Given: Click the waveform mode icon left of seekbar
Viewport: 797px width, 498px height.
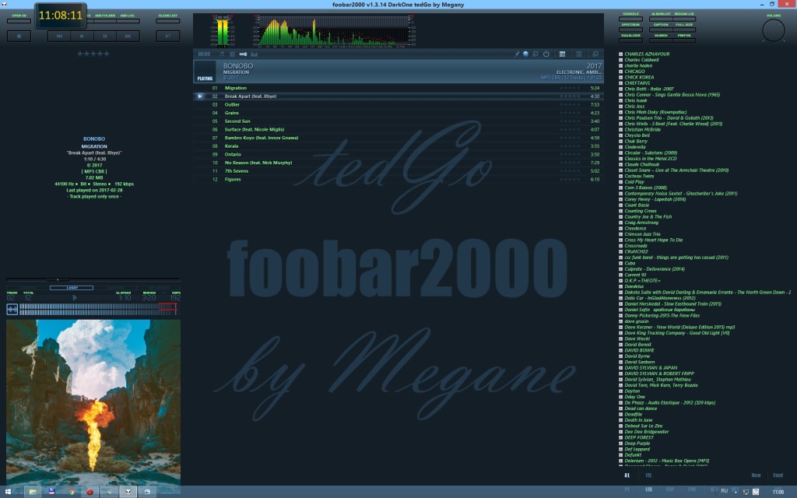Looking at the screenshot, I should (12, 309).
